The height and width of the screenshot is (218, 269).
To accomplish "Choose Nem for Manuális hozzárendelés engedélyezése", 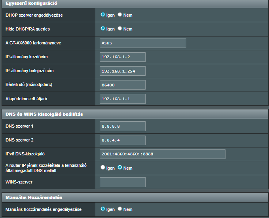I will click(x=120, y=209).
